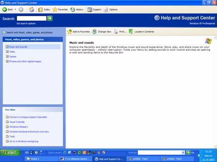Select the Video topic link
Image resolution: width=217 pixels, height=162 pixels.
point(12,52)
